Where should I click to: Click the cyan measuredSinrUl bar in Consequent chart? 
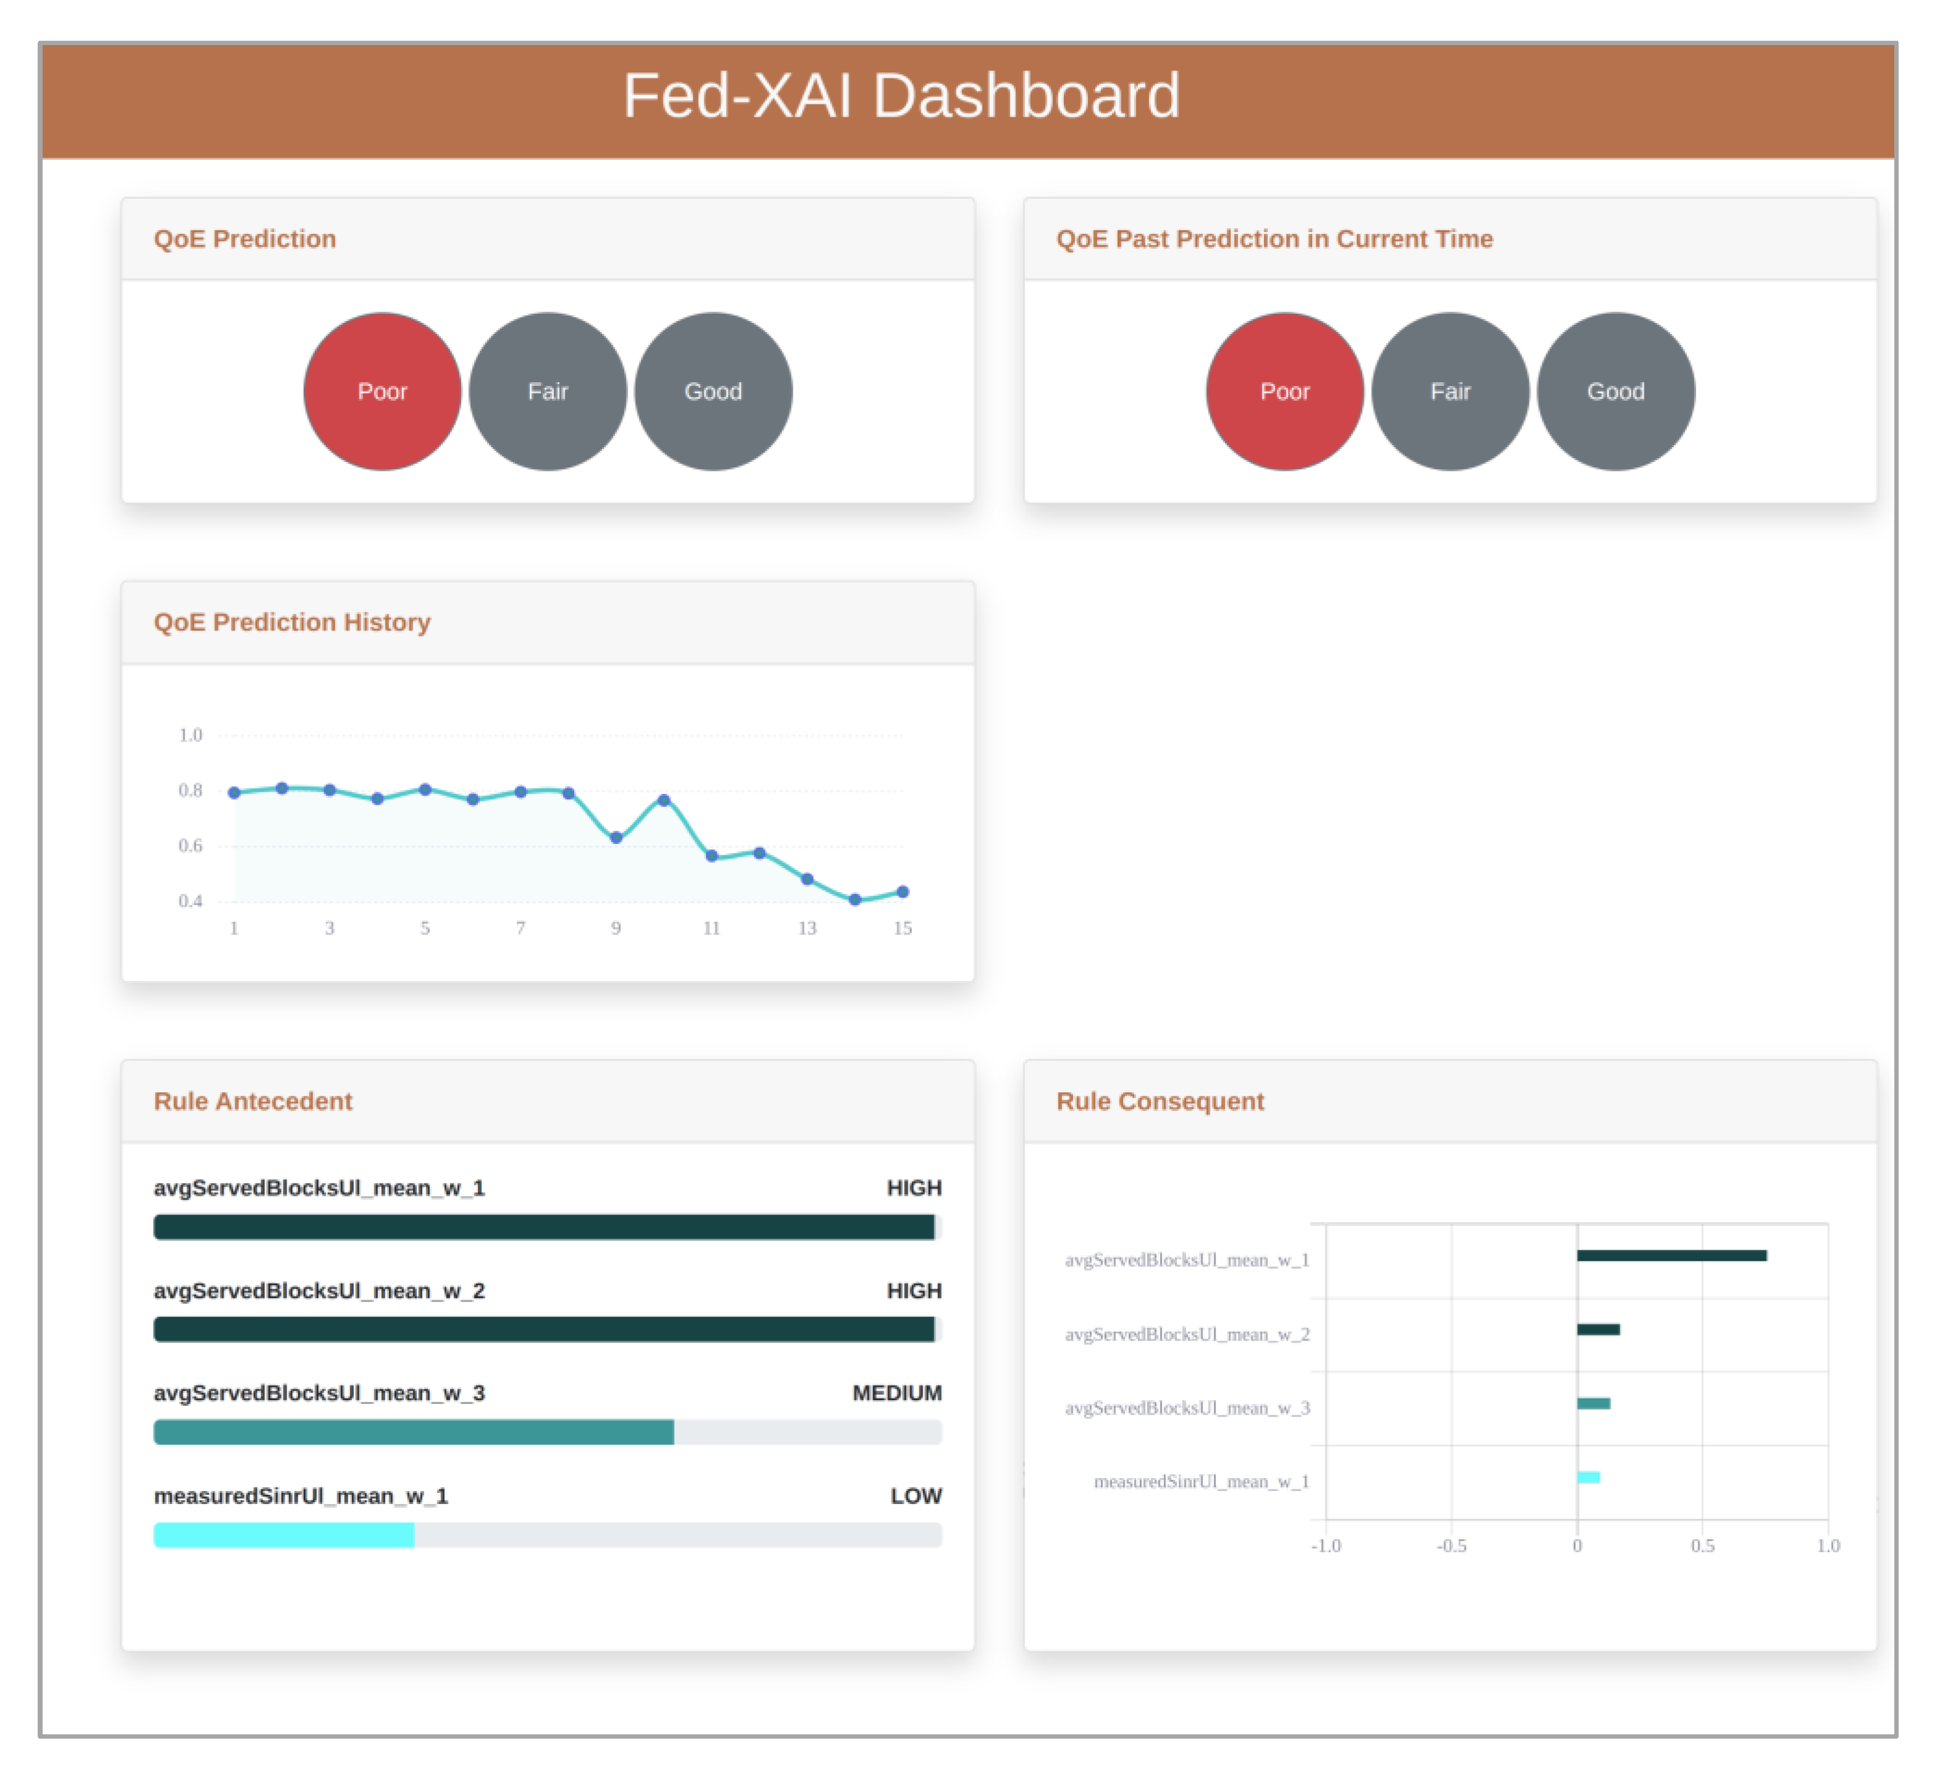[1588, 1477]
